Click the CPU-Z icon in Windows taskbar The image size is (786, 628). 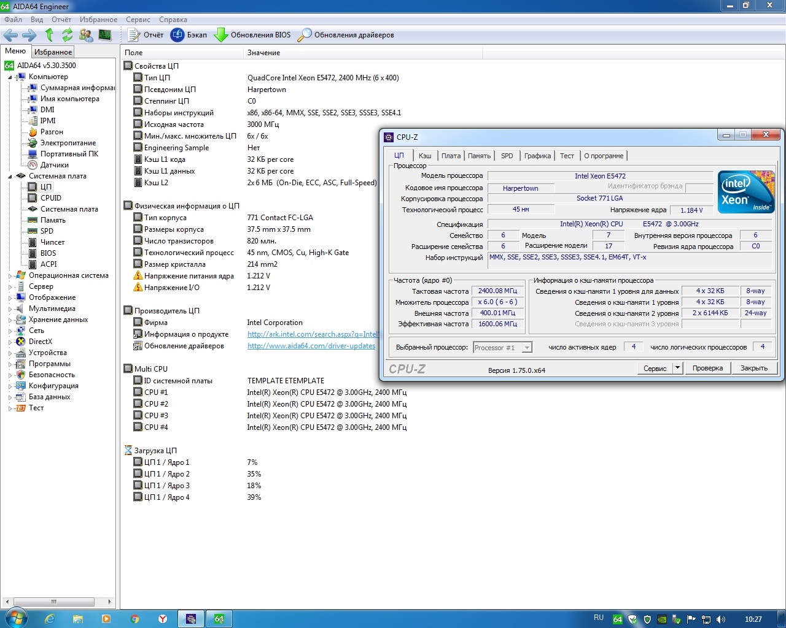[192, 619]
